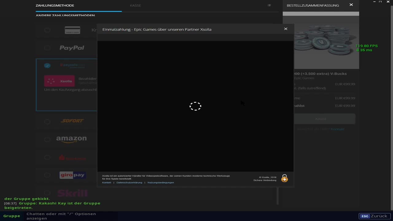Click the loading spinner in the dialog

point(195,106)
